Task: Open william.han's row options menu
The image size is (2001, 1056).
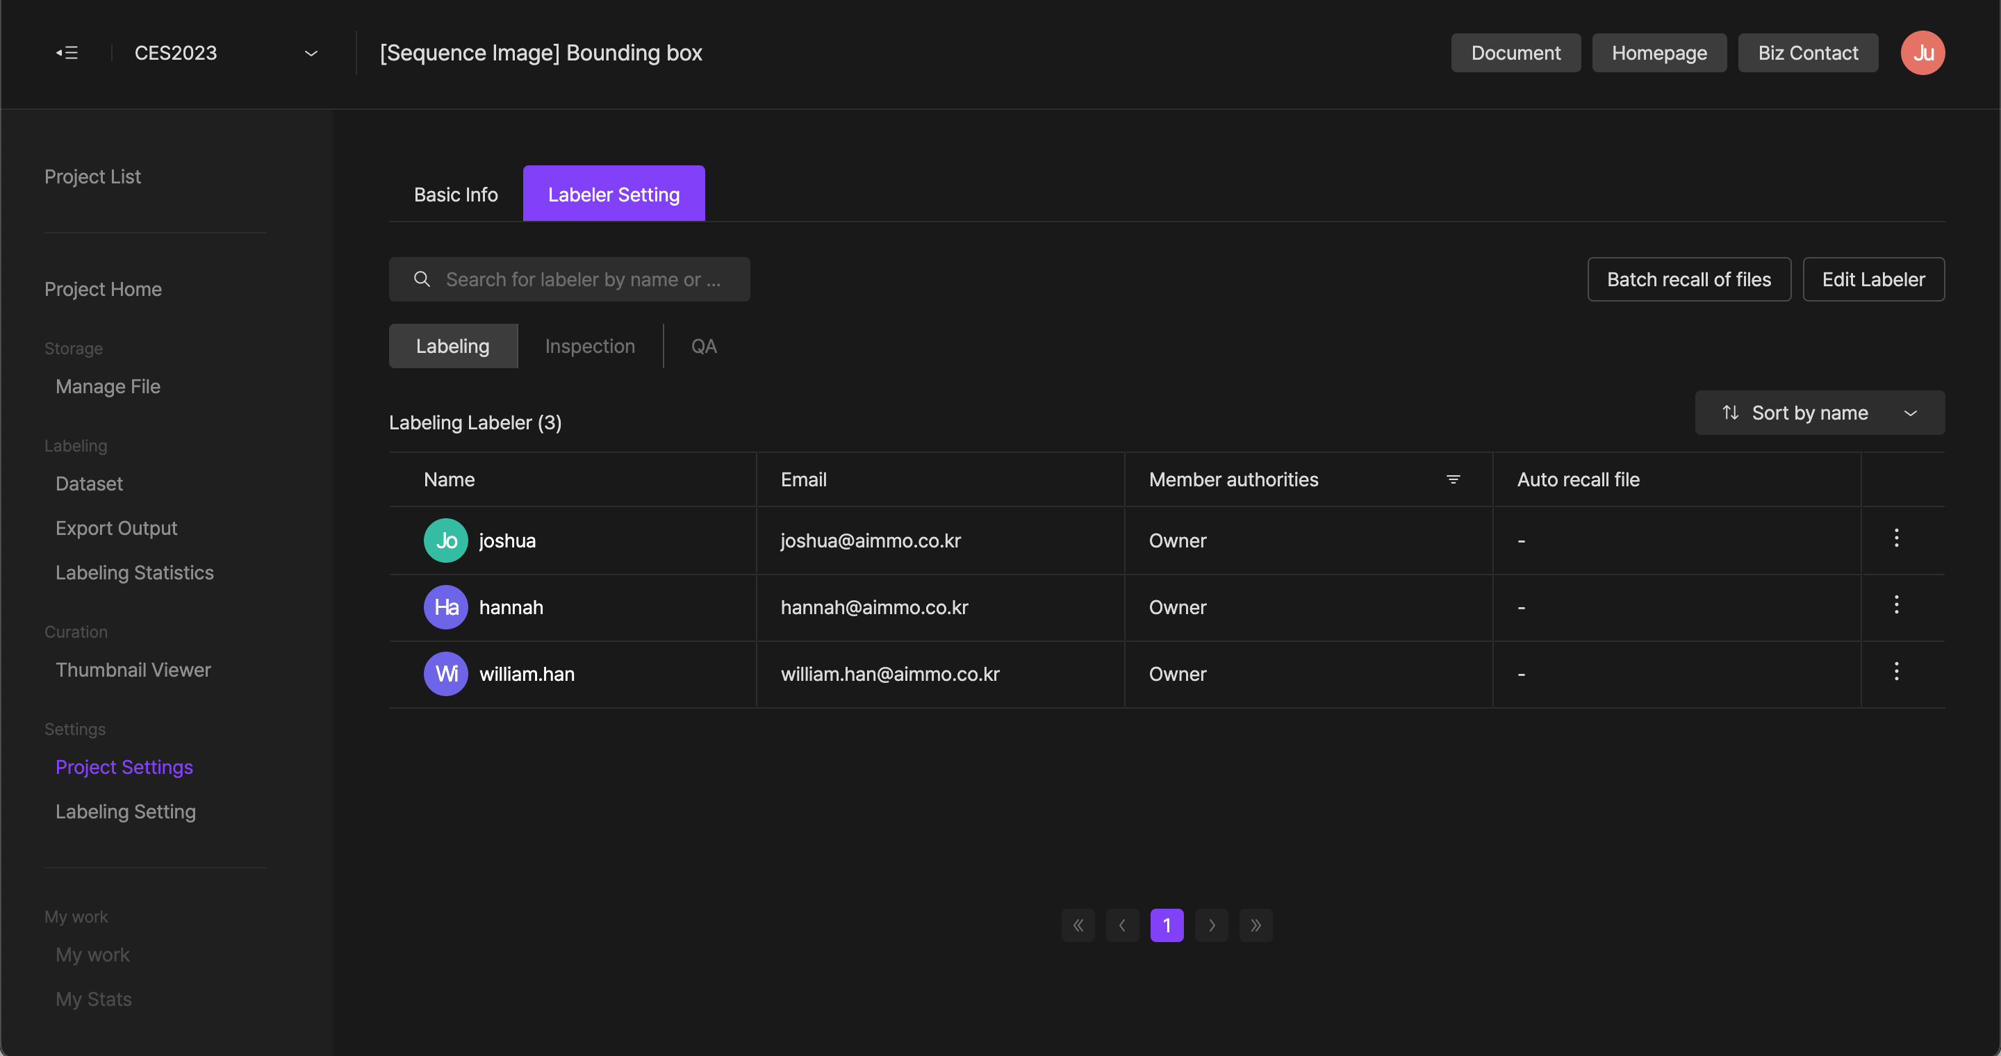Action: pyautogui.click(x=1896, y=672)
